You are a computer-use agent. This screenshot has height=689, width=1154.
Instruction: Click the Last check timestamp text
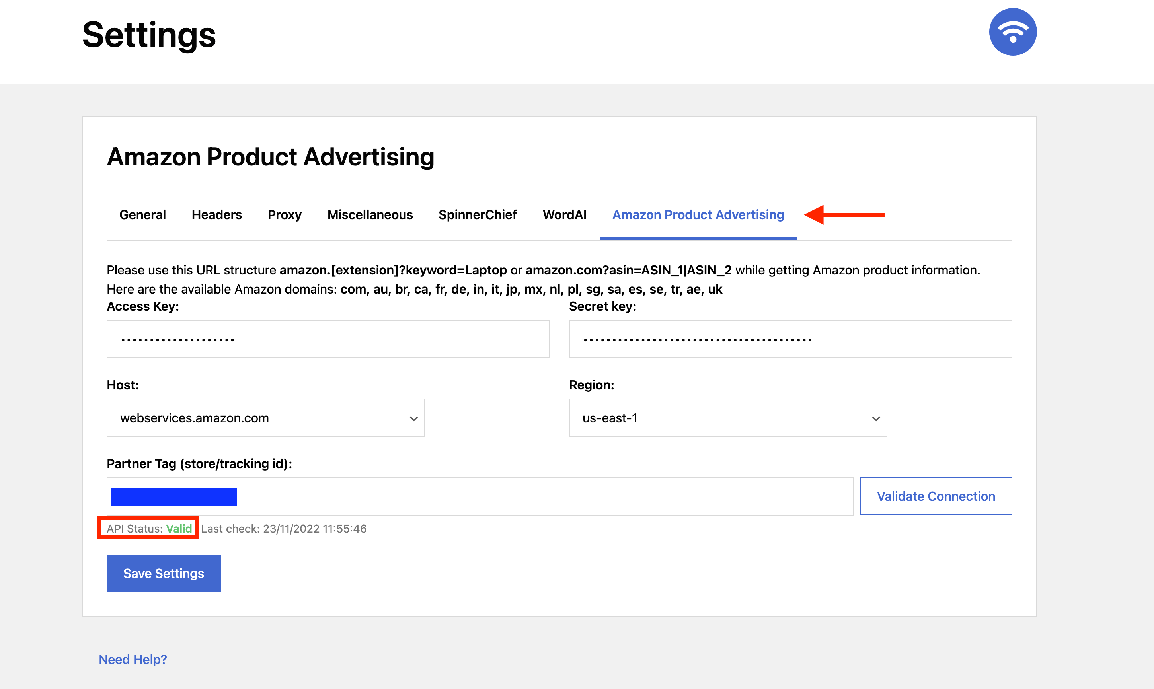pyautogui.click(x=284, y=529)
